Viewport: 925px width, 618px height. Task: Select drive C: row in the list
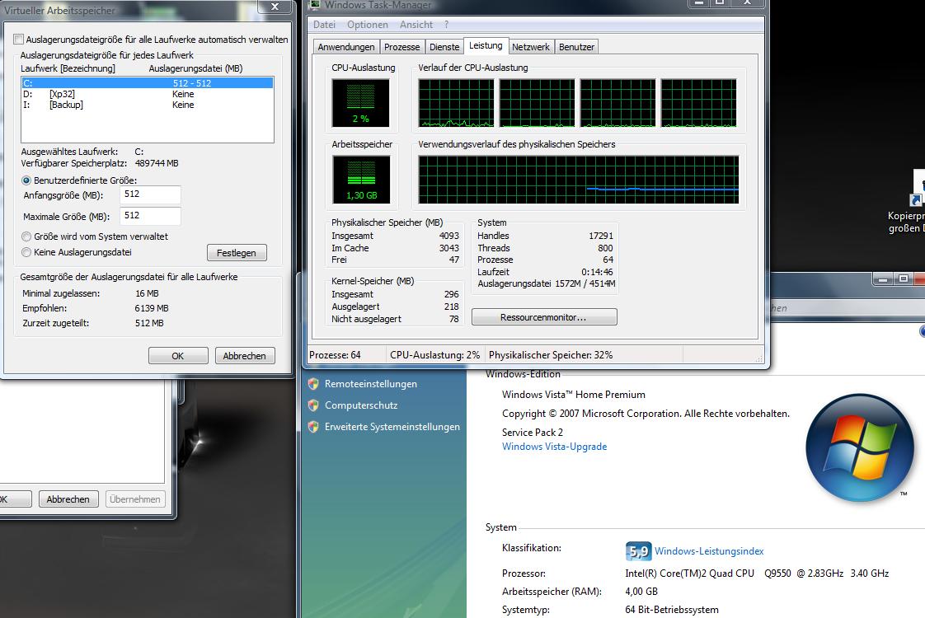(x=148, y=83)
